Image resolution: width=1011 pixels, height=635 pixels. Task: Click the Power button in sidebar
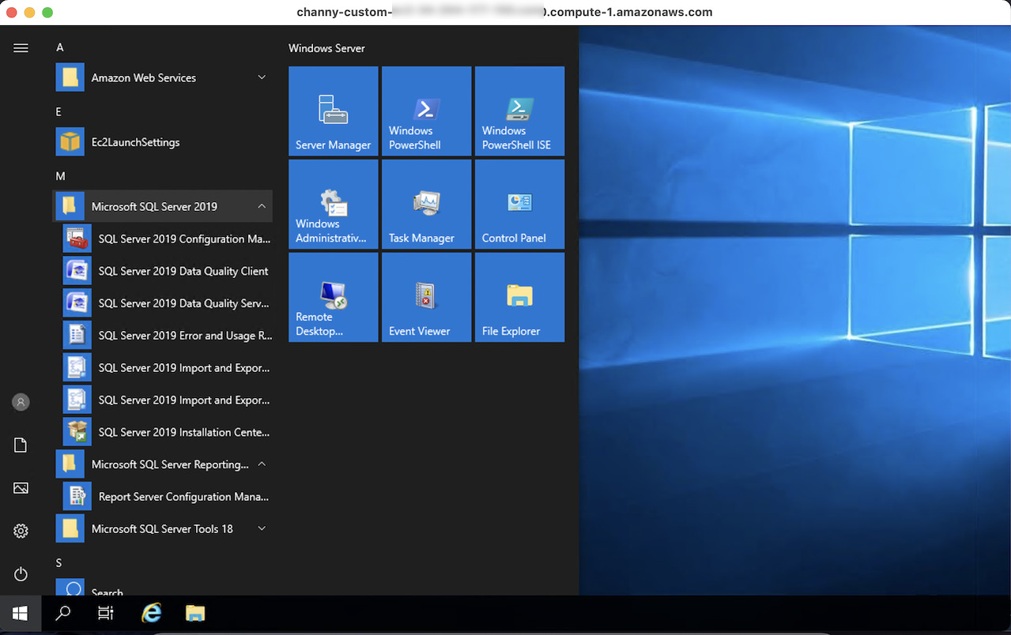pos(21,574)
